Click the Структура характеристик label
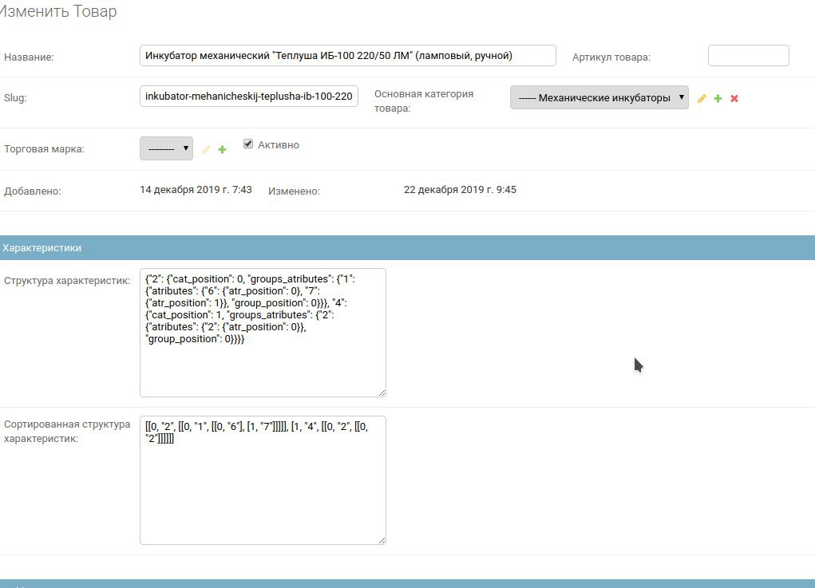Screen dimensions: 815x588 [67, 281]
